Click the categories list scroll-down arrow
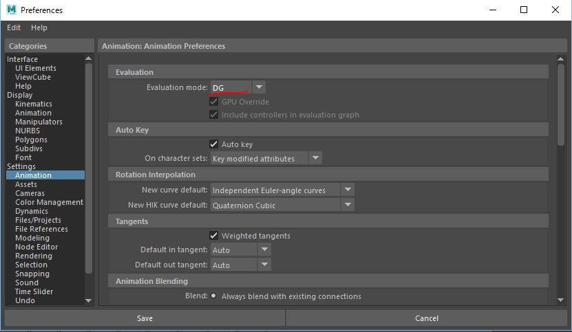572x332 pixels. (88, 300)
